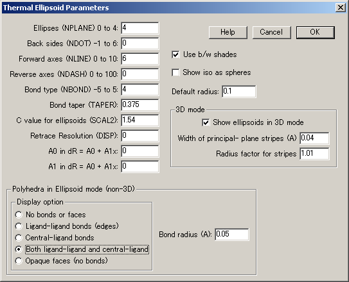The width and height of the screenshot is (349, 282).
Task: Enable Show iso as spheres
Action: point(175,72)
